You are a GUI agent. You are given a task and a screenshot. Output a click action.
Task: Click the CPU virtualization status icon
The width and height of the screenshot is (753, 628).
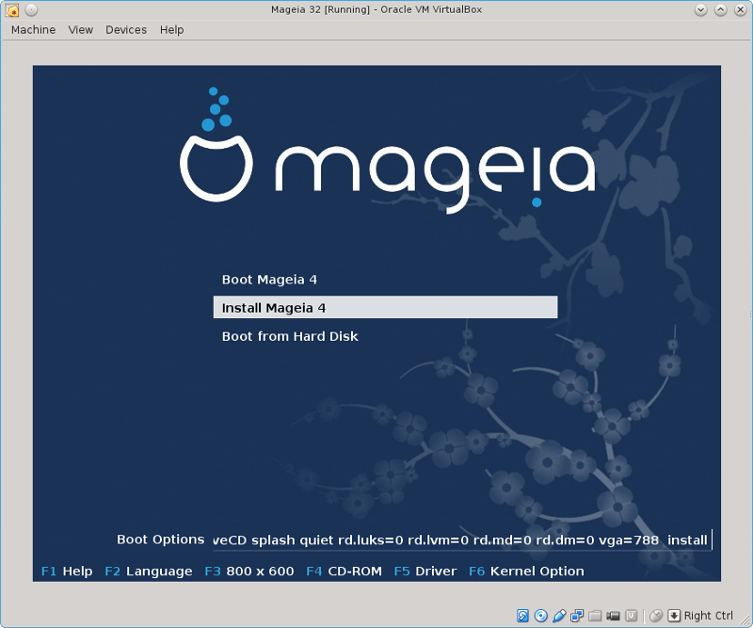coord(631,616)
